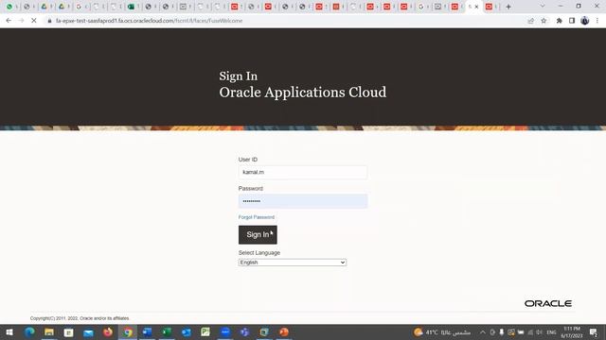The image size is (606, 340).
Task: Open the Select Language dropdown
Action: [293, 263]
